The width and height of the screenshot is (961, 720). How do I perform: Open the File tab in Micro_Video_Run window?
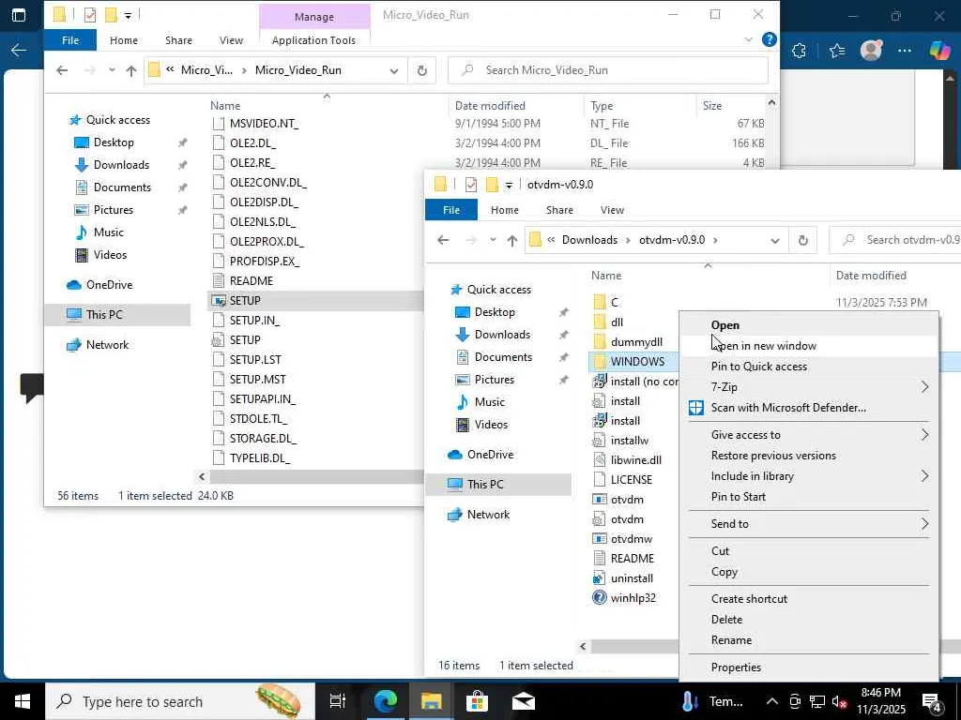point(69,40)
